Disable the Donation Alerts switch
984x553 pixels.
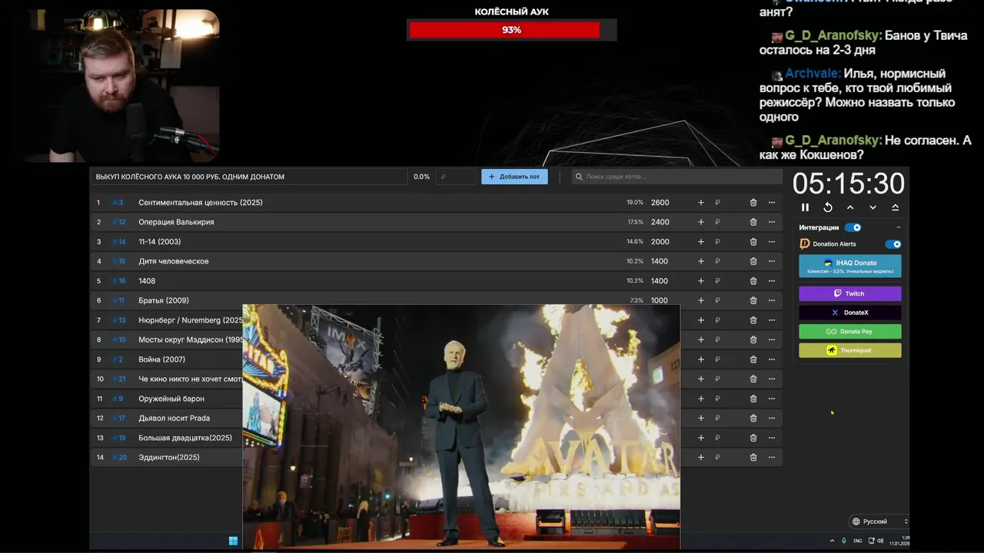(893, 244)
